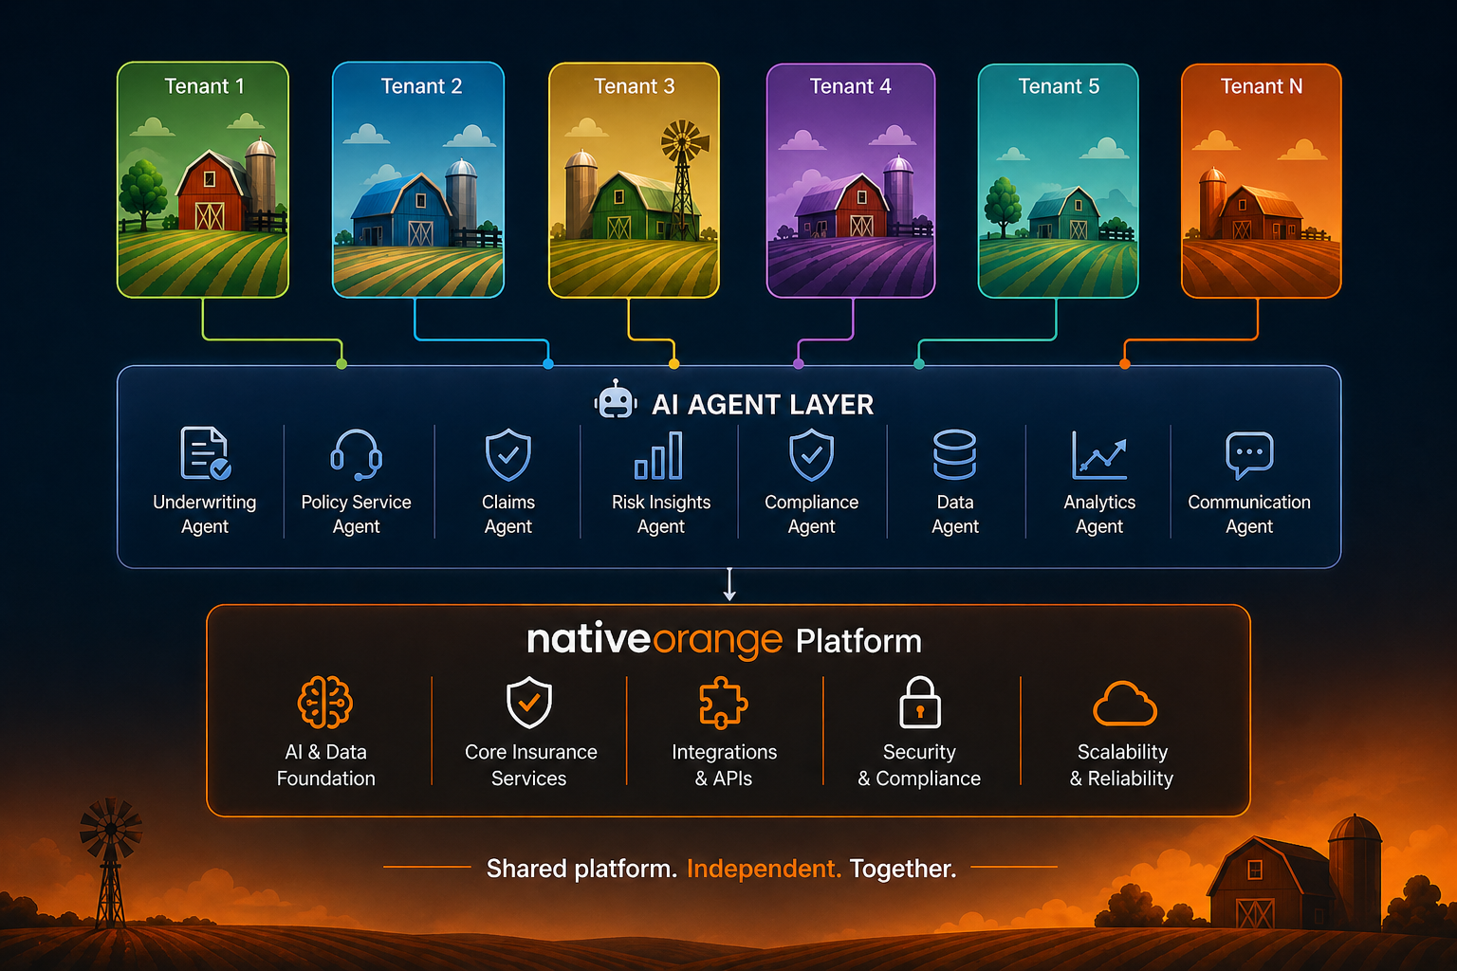Click the Policy Service Agent headset icon
This screenshot has width=1457, height=971.
tap(357, 454)
